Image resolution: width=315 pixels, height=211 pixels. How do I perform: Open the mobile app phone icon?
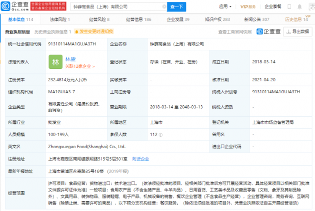pyautogui.click(x=289, y=6)
